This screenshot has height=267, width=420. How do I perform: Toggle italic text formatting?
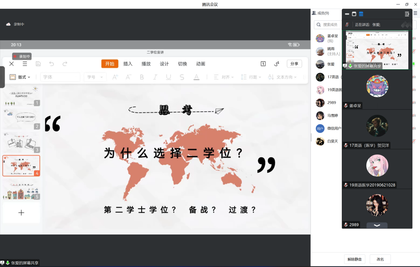pos(155,77)
